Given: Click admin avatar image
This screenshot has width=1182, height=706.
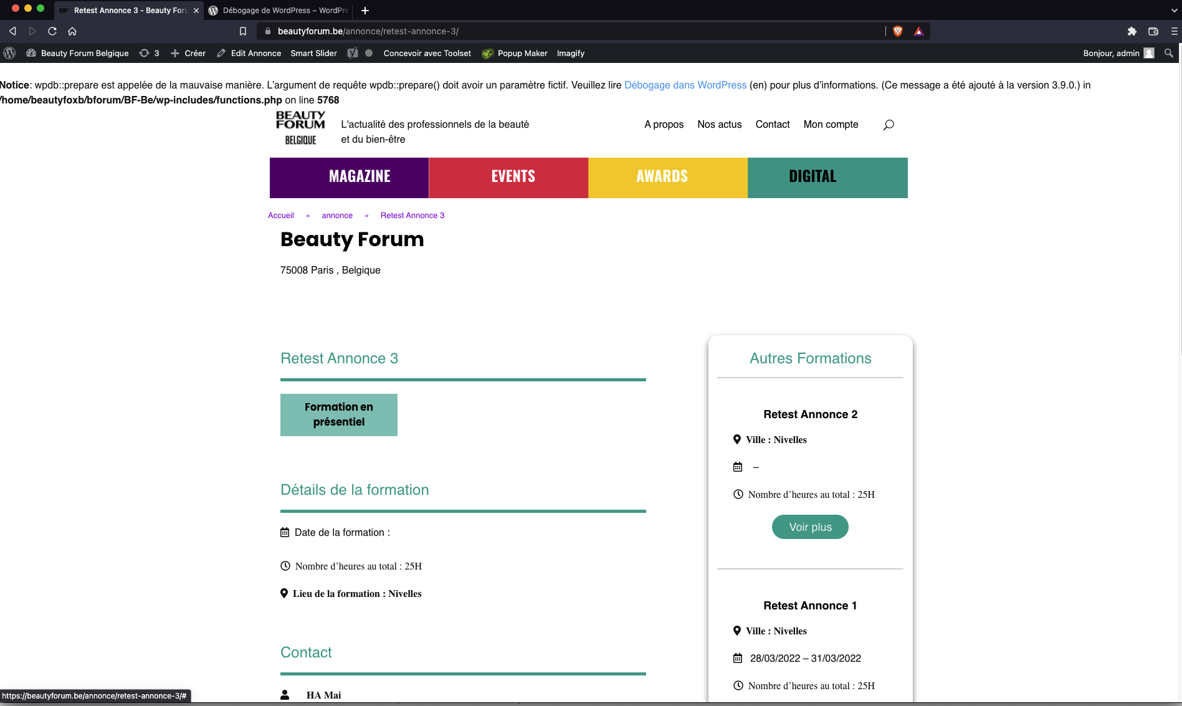Looking at the screenshot, I should coord(1149,53).
